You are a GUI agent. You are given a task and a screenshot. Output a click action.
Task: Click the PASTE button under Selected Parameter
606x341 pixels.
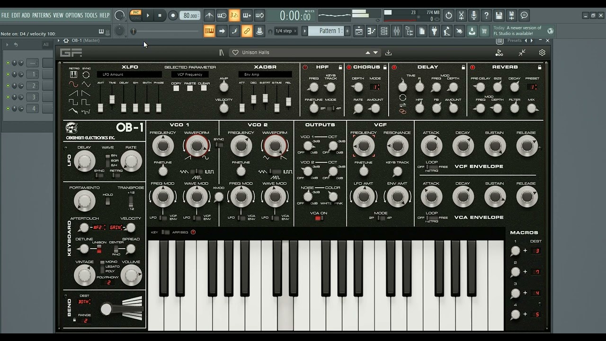(190, 88)
